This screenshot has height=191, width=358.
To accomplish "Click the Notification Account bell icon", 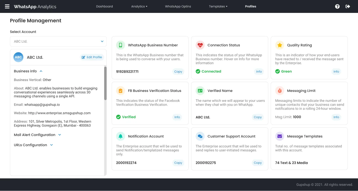I will 120,136.
